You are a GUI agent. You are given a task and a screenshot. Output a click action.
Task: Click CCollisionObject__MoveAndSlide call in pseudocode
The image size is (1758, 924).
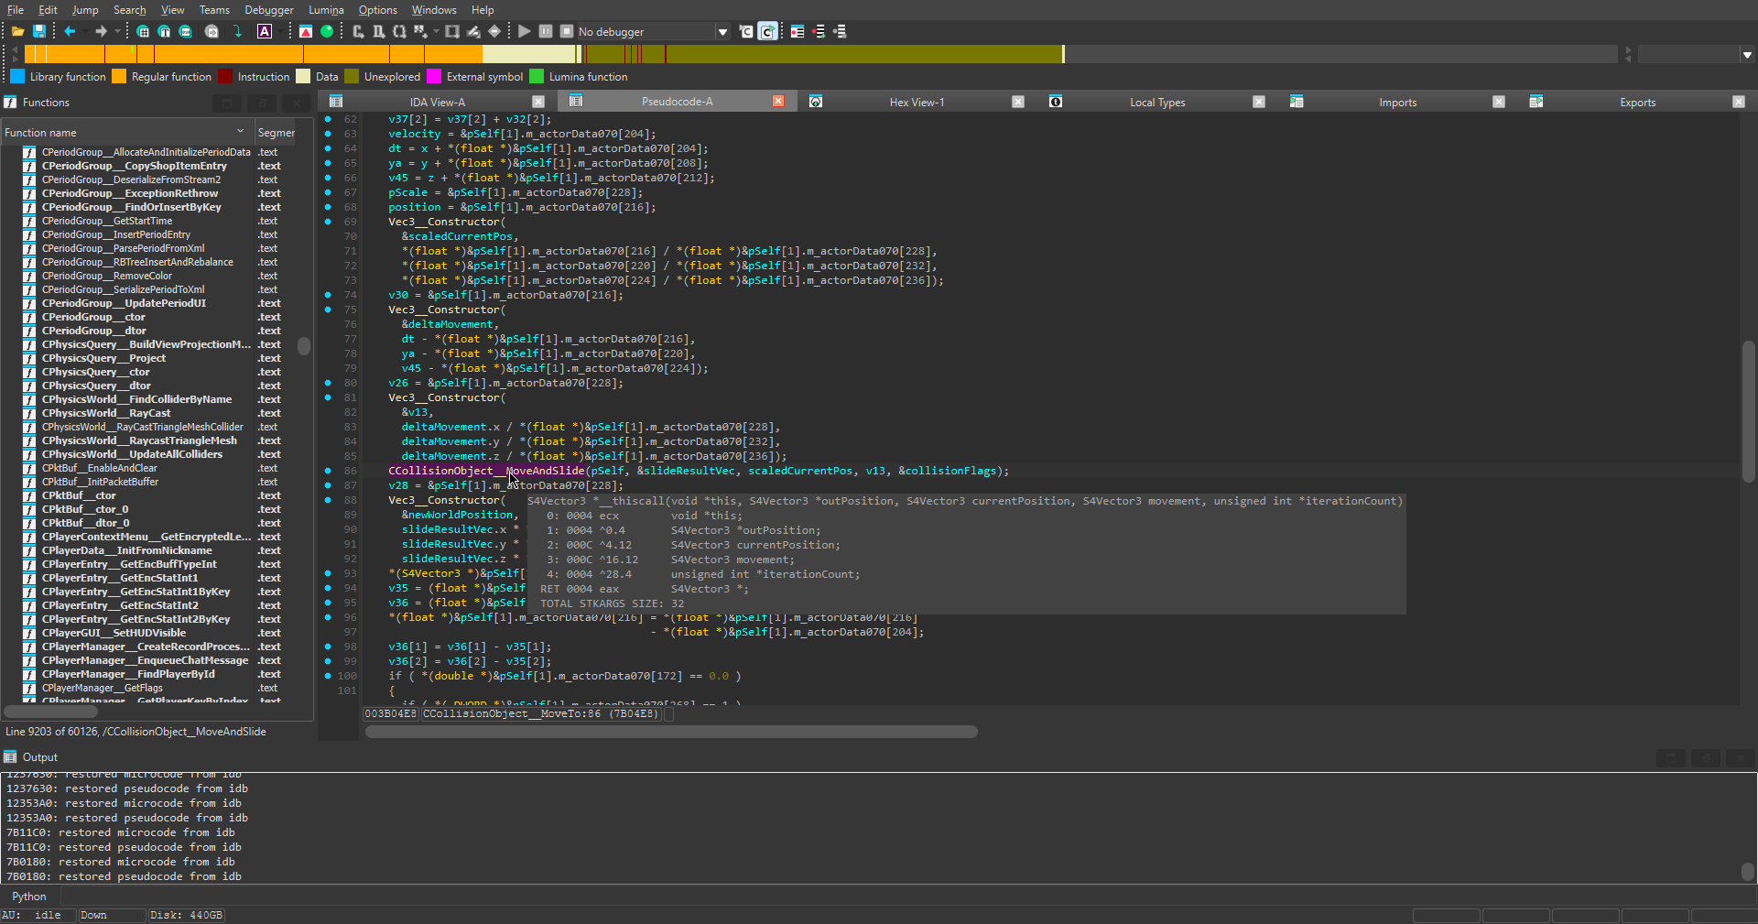click(x=486, y=471)
